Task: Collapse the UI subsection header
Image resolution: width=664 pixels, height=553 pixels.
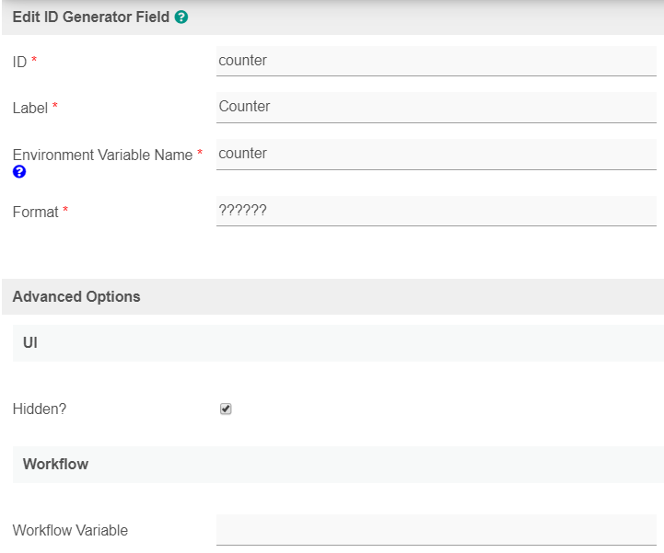Action: (30, 342)
